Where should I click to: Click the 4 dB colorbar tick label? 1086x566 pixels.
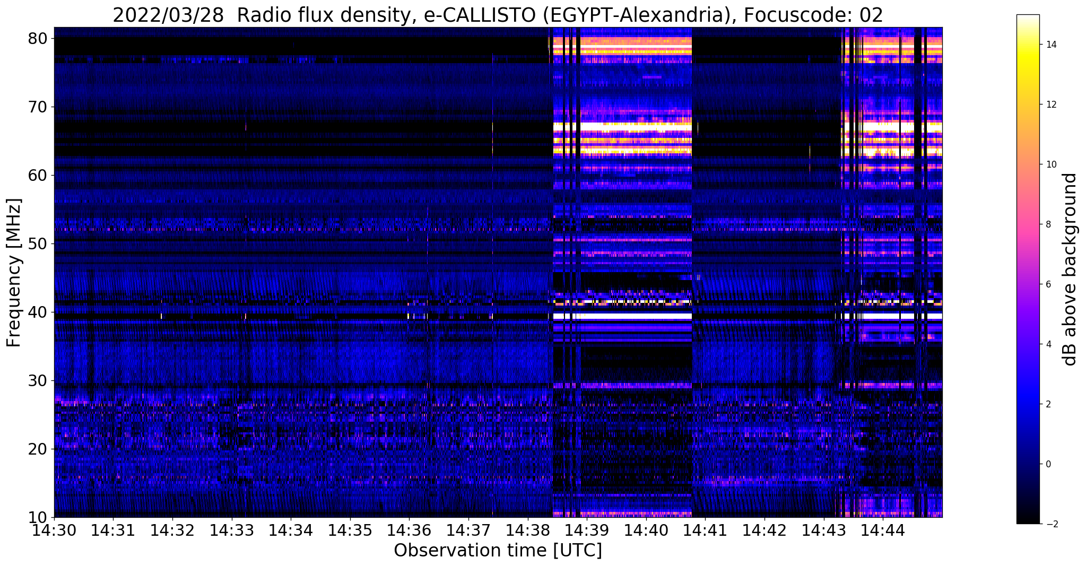1048,344
